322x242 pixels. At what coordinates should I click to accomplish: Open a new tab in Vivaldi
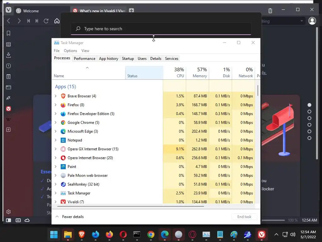[x=131, y=10]
